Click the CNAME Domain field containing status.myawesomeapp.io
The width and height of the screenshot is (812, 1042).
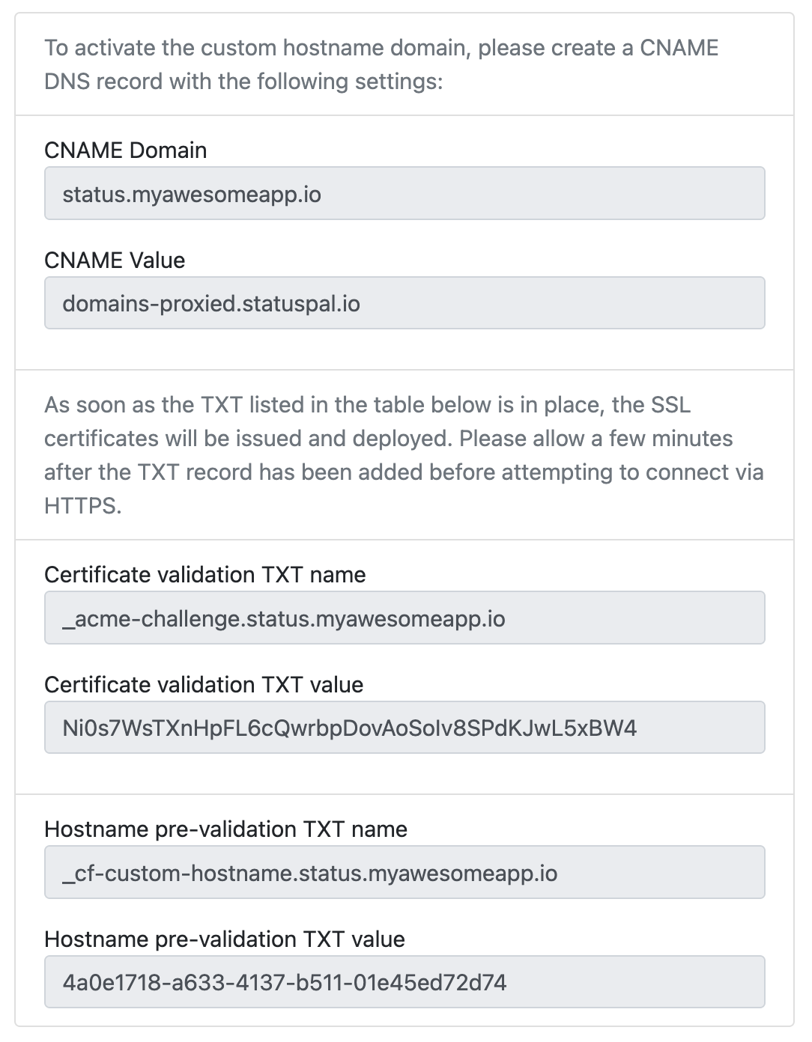[x=405, y=194]
